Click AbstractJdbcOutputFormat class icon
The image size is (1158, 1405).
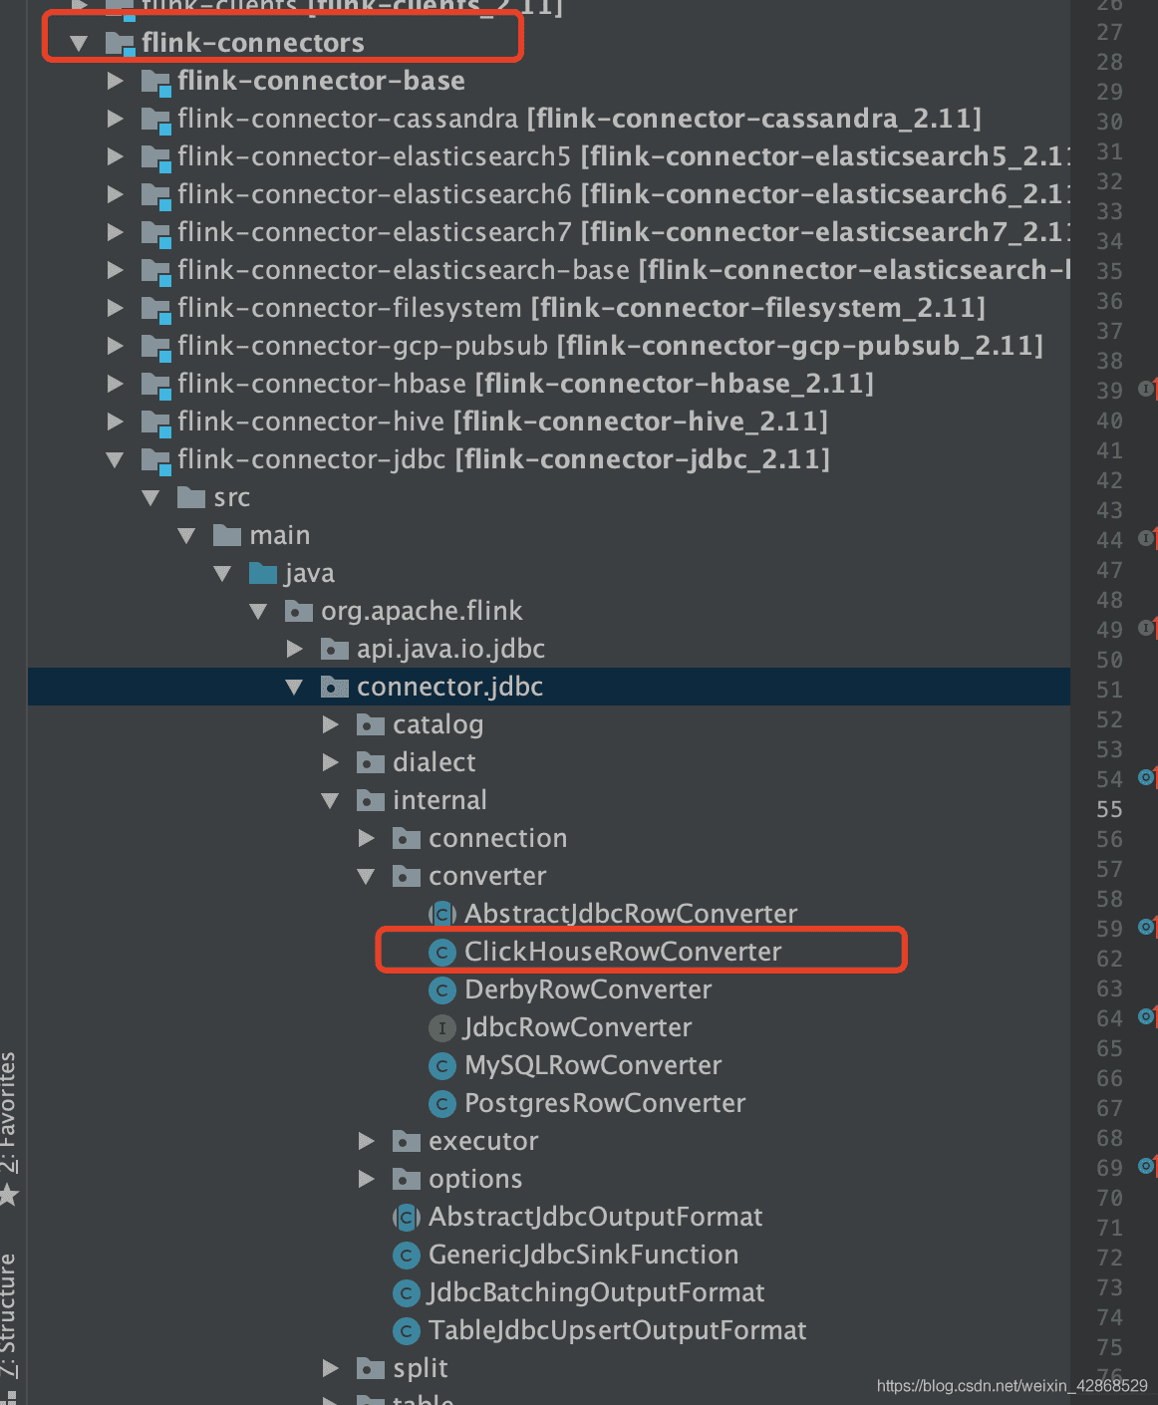pos(407,1217)
